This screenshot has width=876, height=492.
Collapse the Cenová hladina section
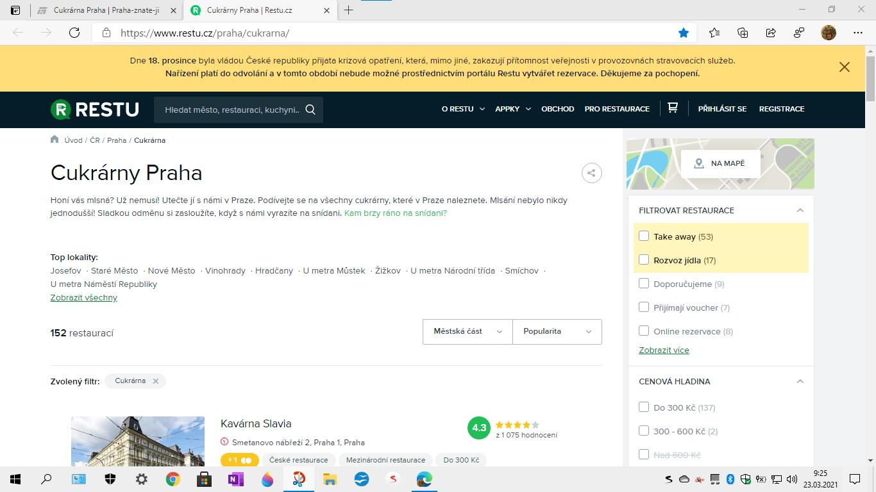800,381
